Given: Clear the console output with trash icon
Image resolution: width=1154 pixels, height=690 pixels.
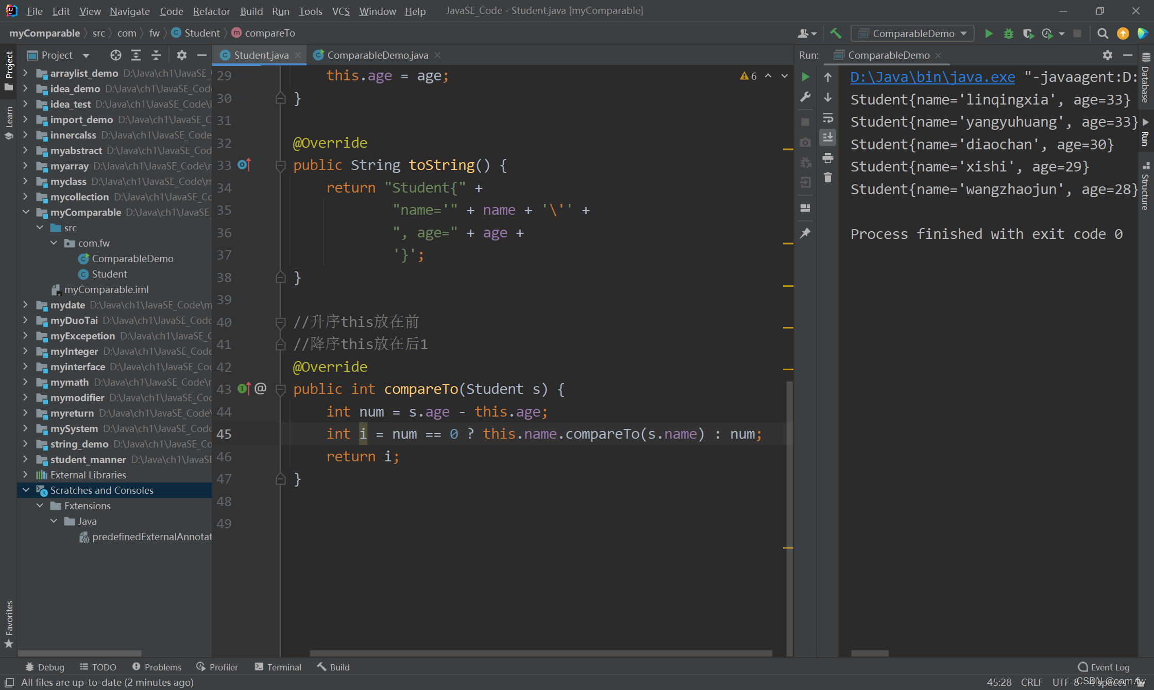Looking at the screenshot, I should (828, 178).
